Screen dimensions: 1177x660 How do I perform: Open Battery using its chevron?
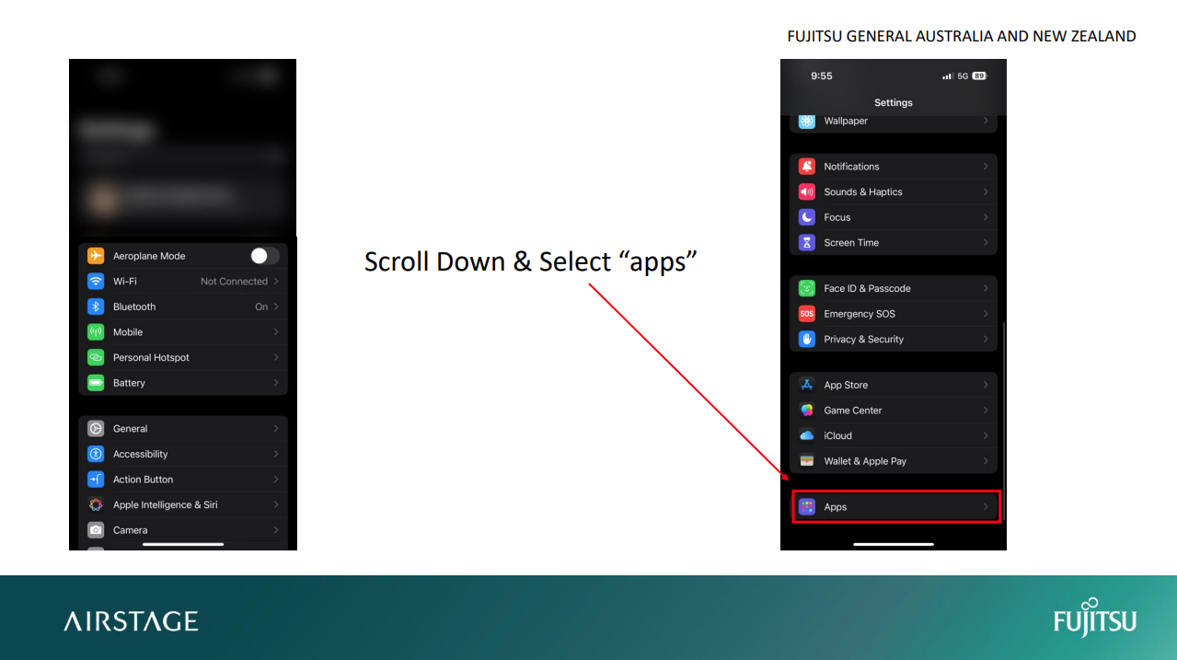(x=276, y=383)
